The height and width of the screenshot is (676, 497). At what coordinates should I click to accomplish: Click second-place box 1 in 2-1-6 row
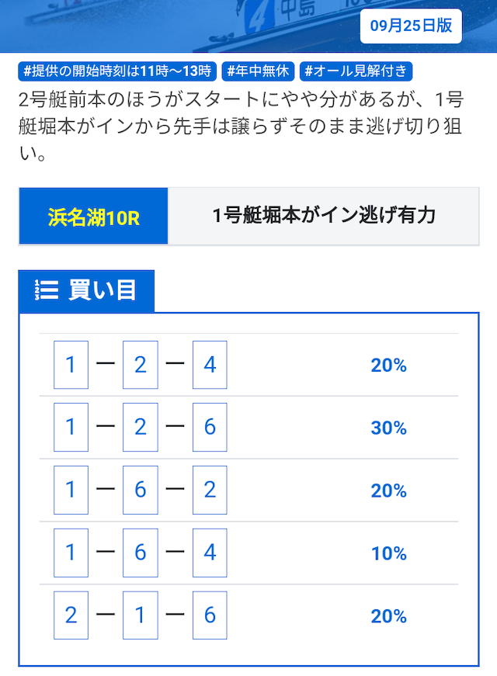pyautogui.click(x=141, y=616)
